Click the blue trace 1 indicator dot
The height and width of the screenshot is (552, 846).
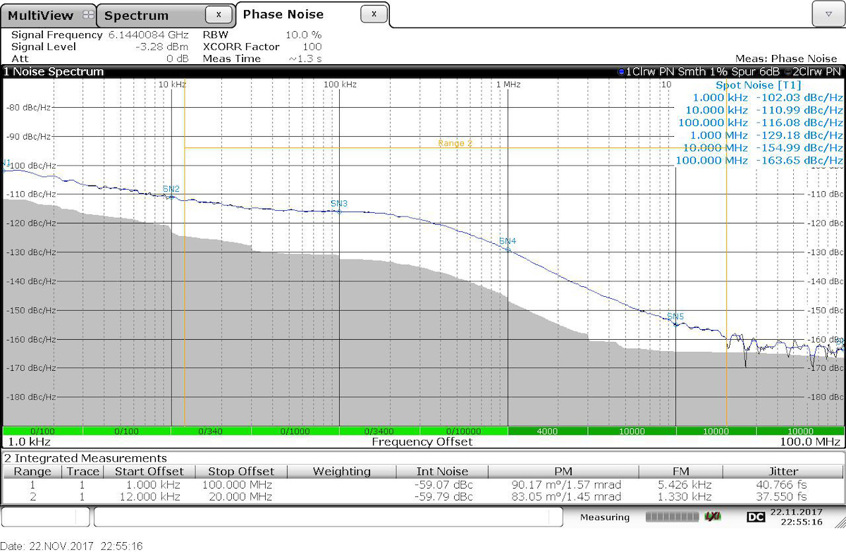click(x=620, y=72)
